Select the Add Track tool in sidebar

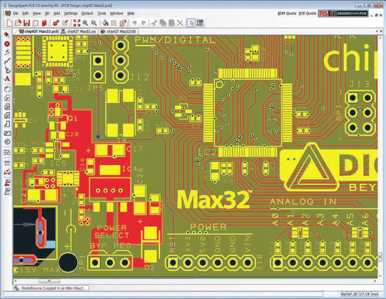(x=7, y=61)
